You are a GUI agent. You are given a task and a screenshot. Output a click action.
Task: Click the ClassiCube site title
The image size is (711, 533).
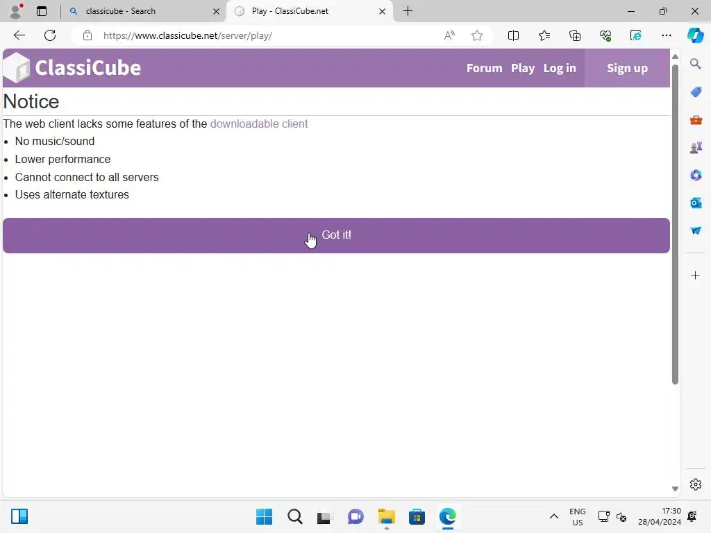point(88,68)
